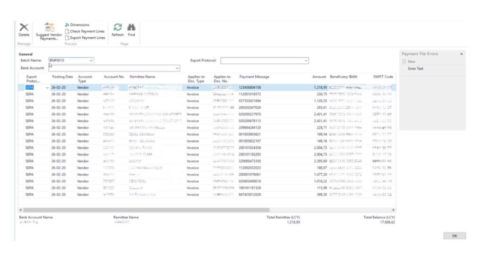Refresh the payment journal page
The image size is (499, 273).
(118, 29)
